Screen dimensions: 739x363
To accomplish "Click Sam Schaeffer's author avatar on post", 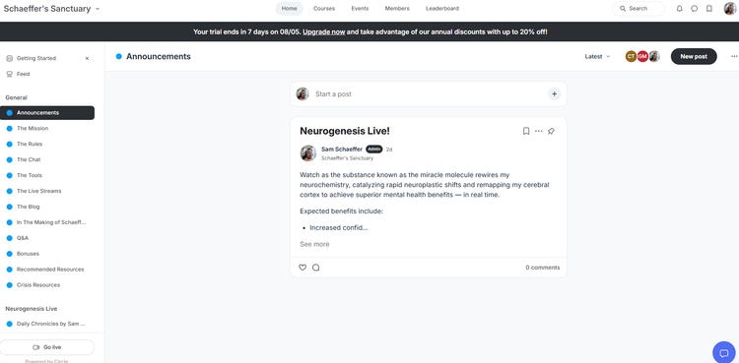I will [x=308, y=153].
